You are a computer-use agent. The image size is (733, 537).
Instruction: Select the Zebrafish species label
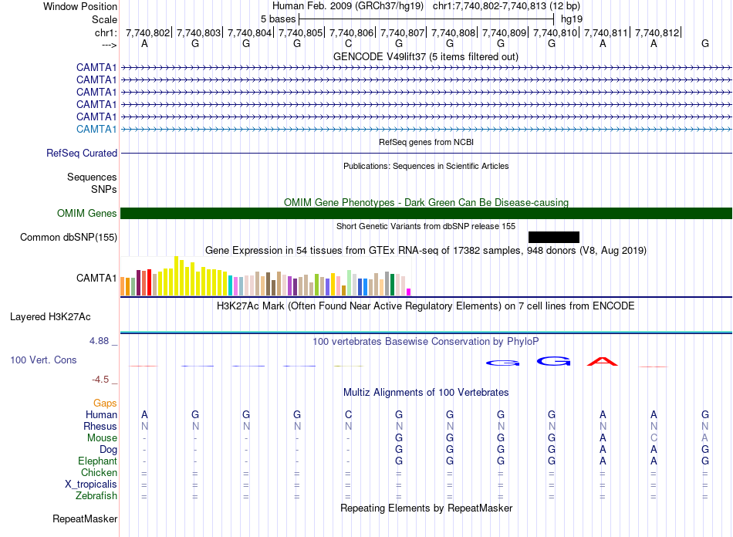click(96, 495)
